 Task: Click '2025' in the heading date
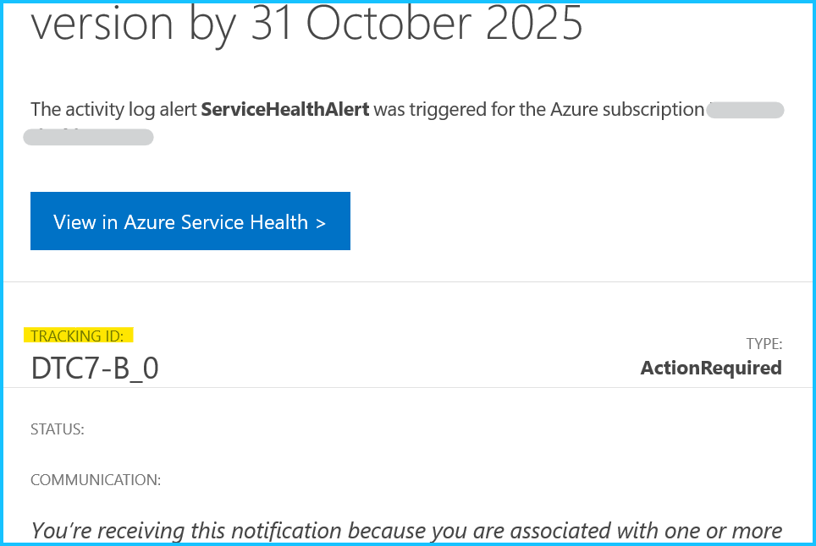click(534, 23)
